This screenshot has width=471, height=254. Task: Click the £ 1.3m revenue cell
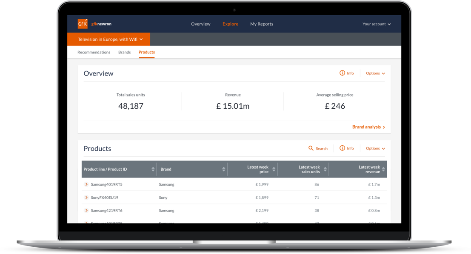374,198
